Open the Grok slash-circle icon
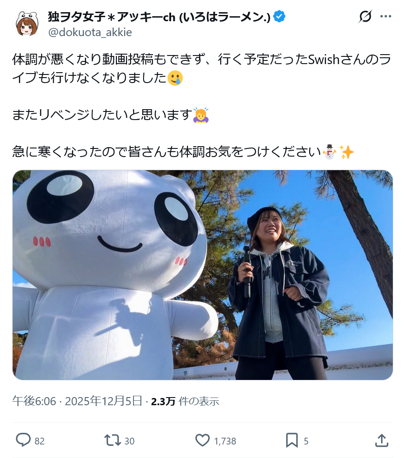 365,16
